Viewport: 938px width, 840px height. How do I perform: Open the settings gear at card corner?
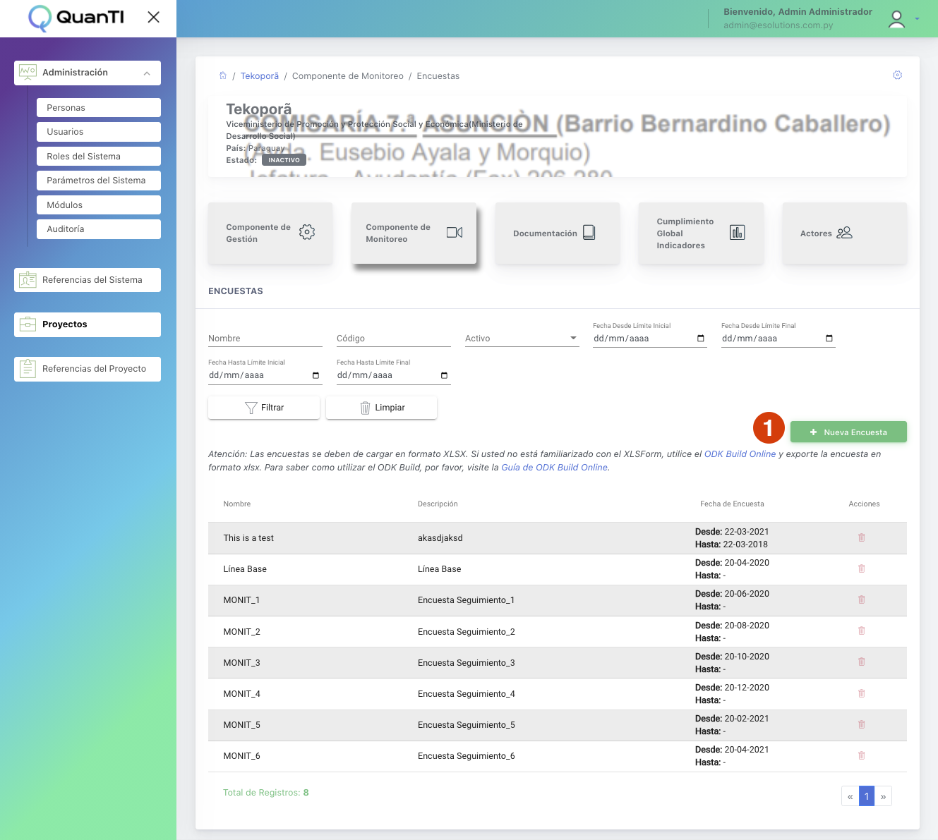click(x=897, y=75)
